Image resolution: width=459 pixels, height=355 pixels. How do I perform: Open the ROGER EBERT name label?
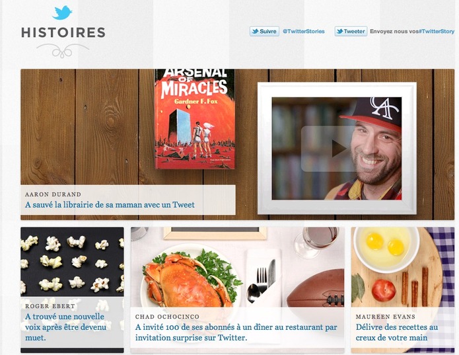(50, 306)
